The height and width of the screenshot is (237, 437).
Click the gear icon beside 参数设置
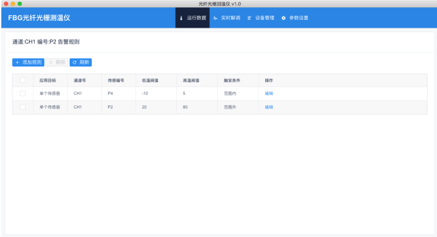pos(284,18)
